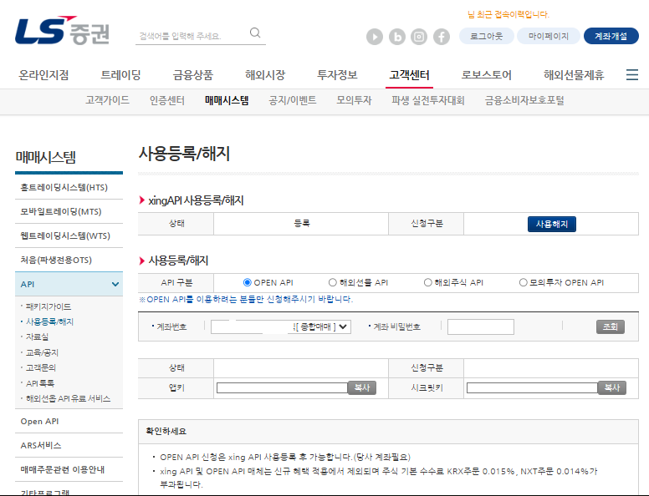Click the 로그아웃 button
Image resolution: width=649 pixels, height=496 pixels.
(487, 36)
